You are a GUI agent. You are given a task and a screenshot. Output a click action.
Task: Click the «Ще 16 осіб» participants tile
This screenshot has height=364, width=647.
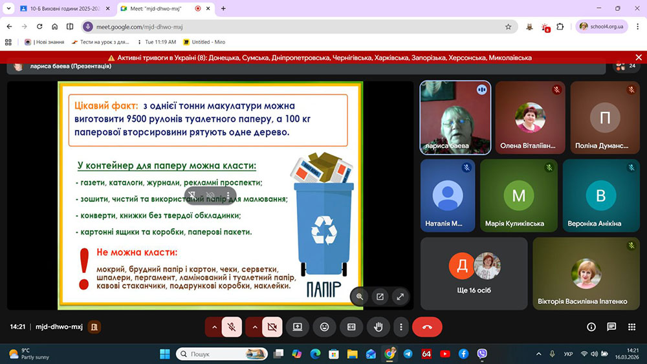tap(474, 273)
